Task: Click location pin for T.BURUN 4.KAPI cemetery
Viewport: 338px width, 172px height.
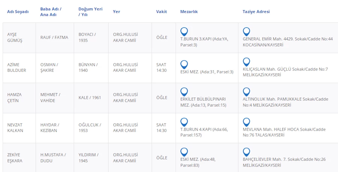Action: pyautogui.click(x=184, y=122)
